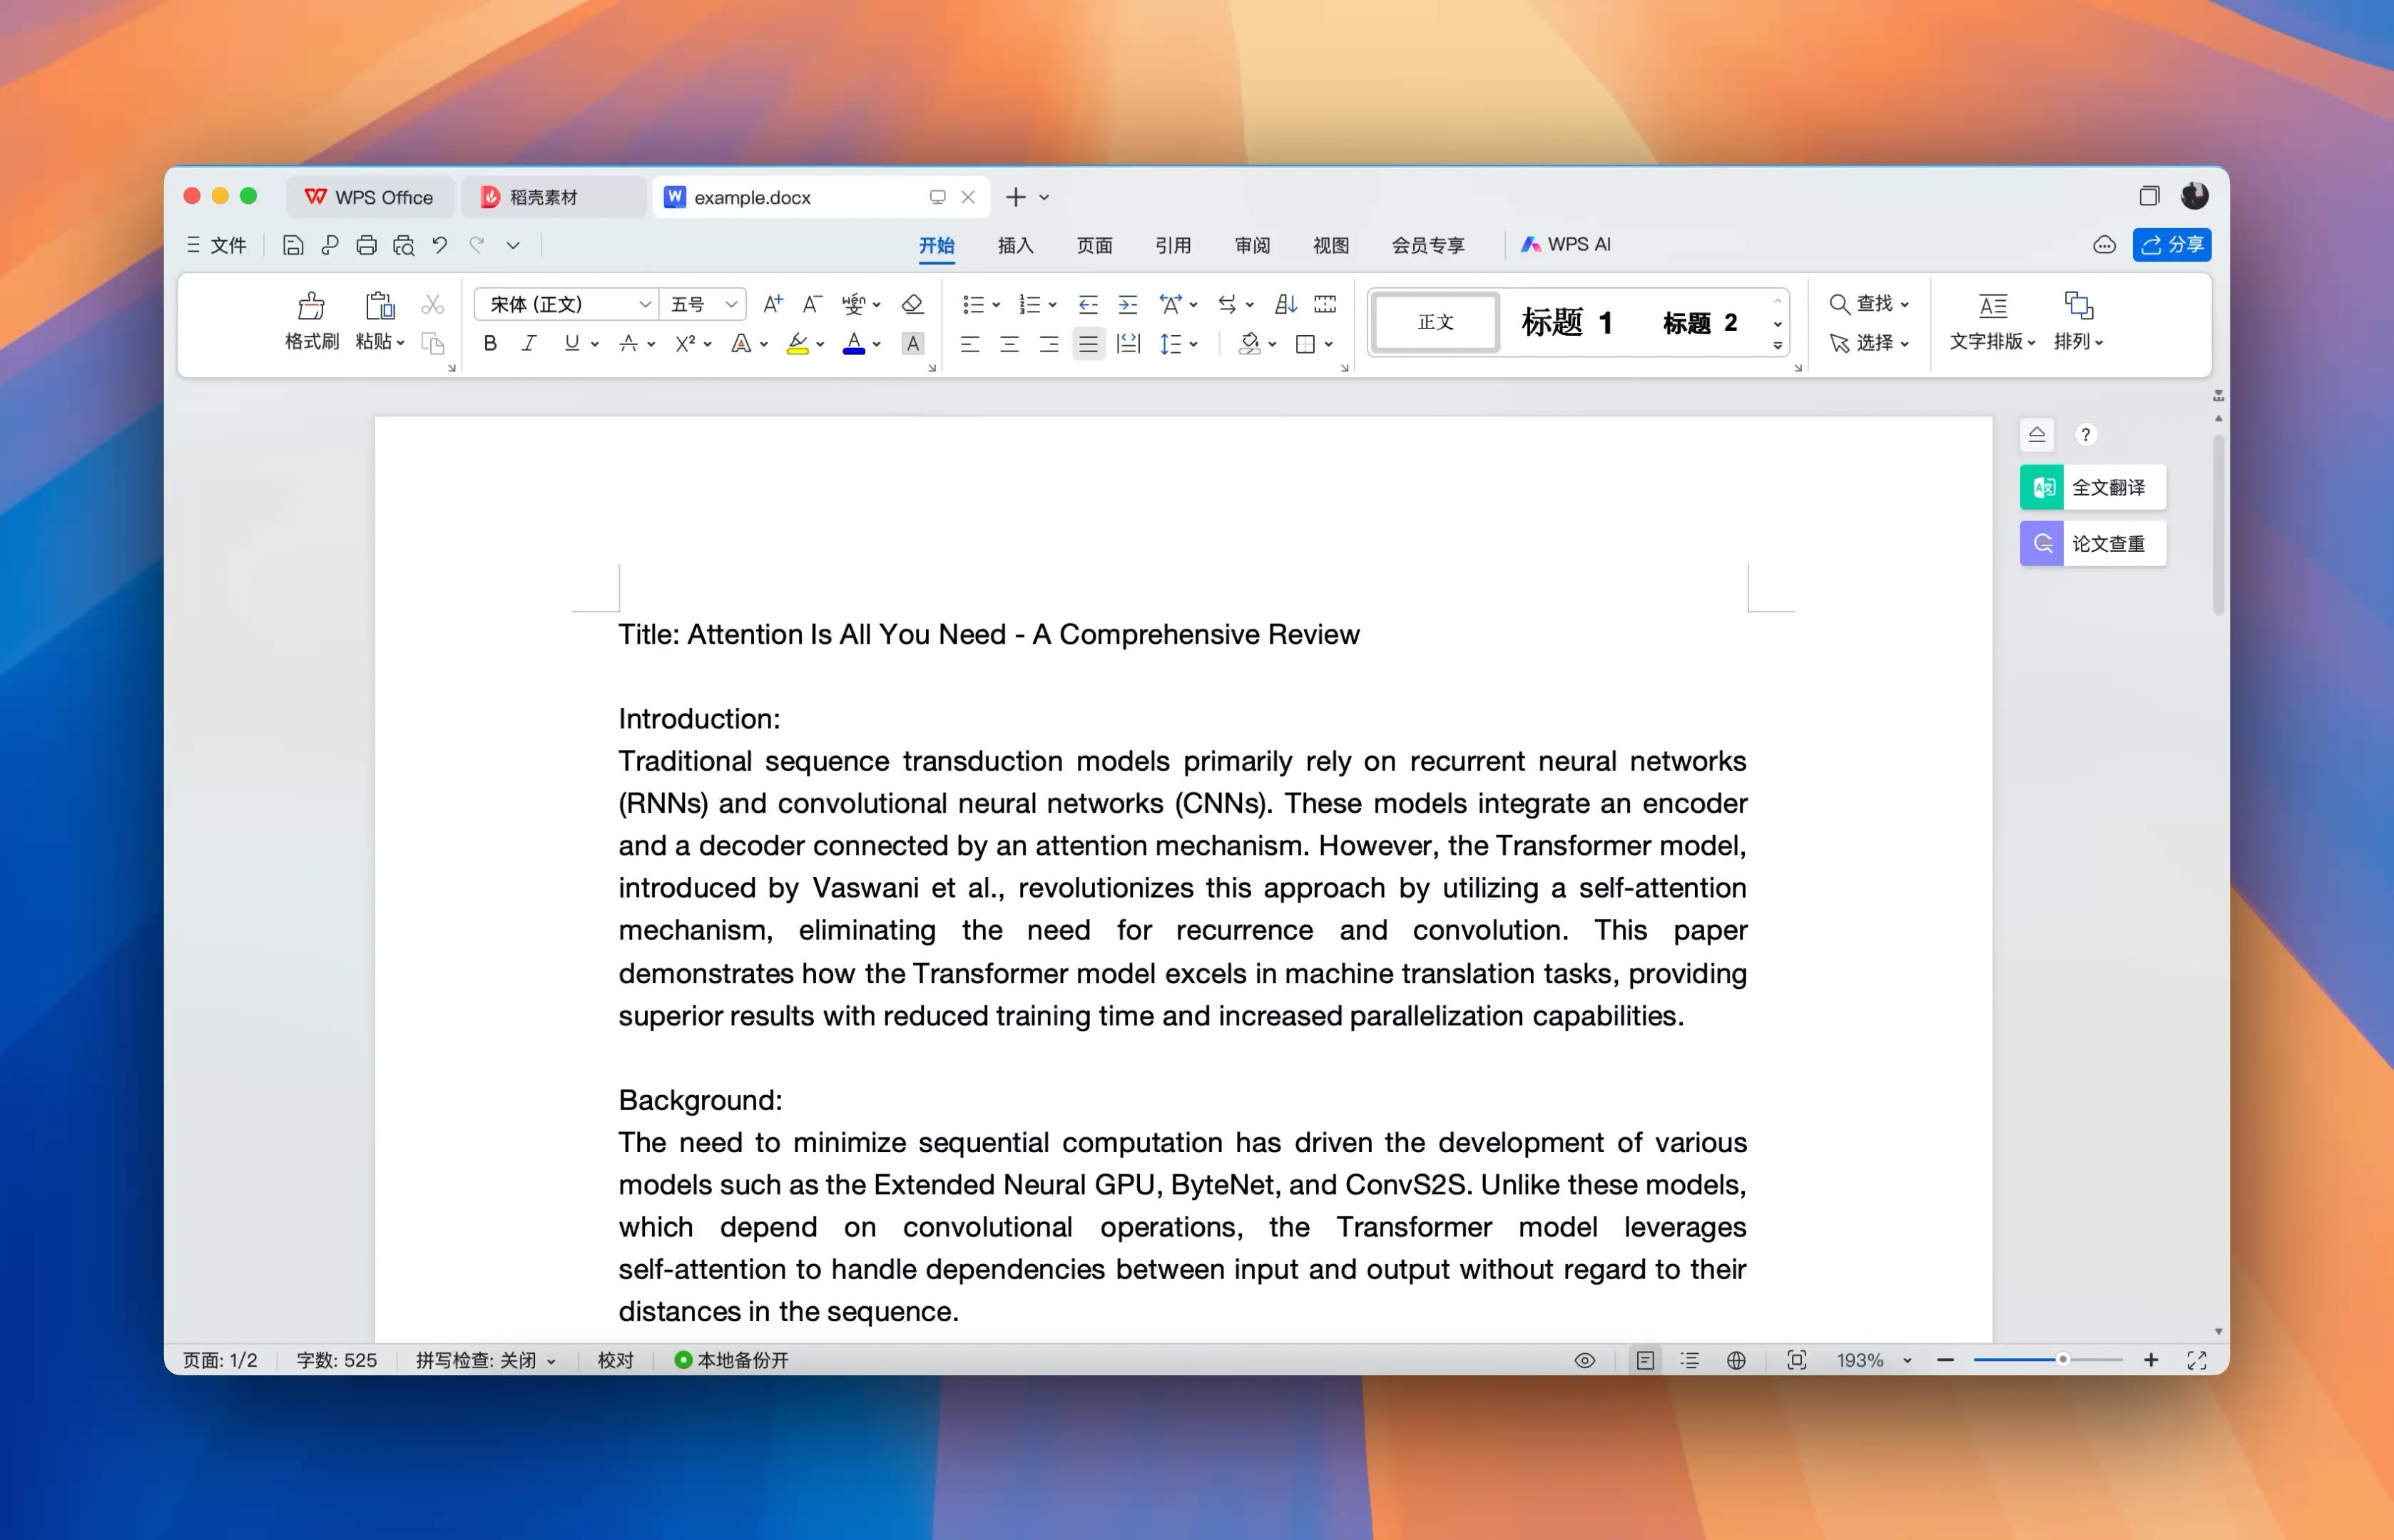The width and height of the screenshot is (2394, 1540).
Task: Toggle the eye protection mode icon
Action: (x=1584, y=1360)
